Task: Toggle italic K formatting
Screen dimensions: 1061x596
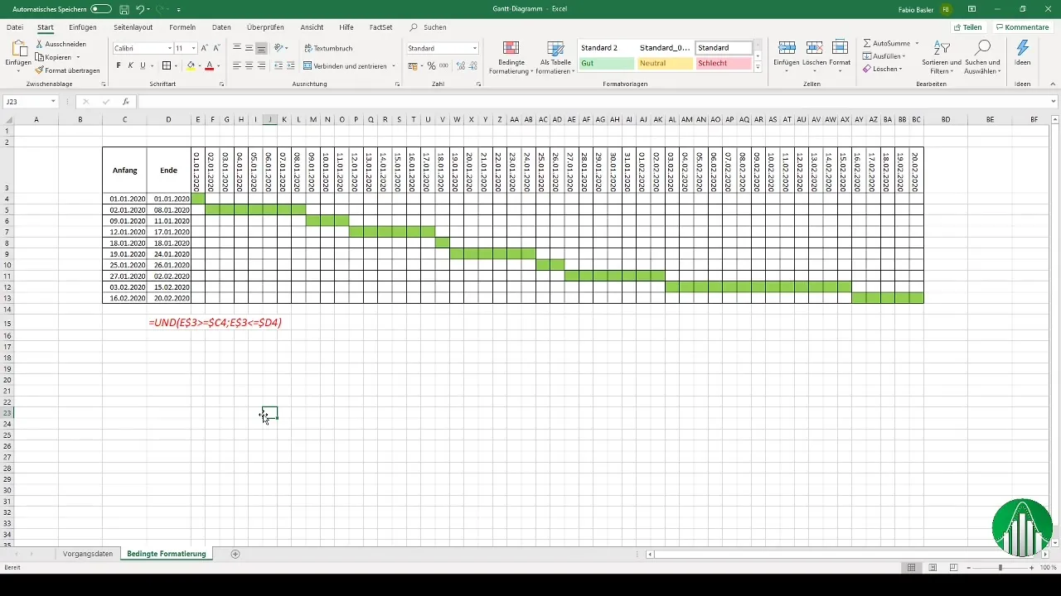Action: 130,65
